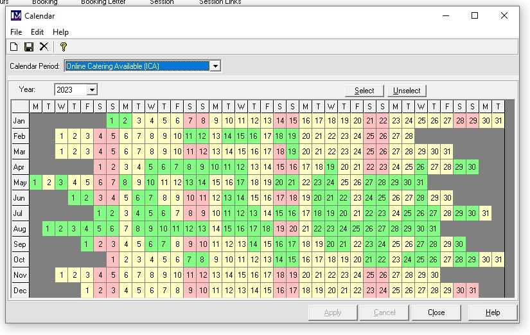
Task: Click pink December 31 day cell
Action: 472,291
